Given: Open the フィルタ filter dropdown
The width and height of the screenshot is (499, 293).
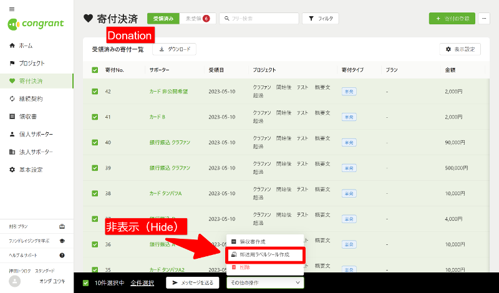Looking at the screenshot, I should (x=320, y=19).
